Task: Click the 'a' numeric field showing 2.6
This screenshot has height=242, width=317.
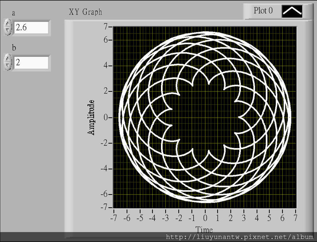Action: point(31,28)
